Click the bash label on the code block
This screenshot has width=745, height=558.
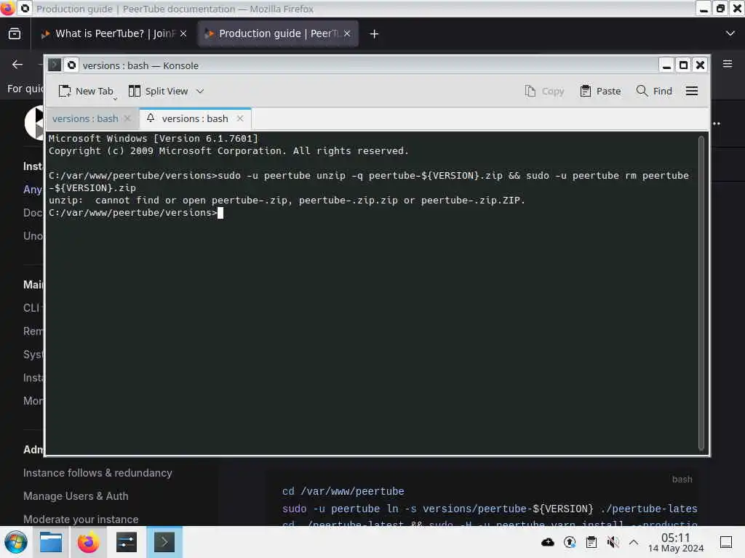pos(682,480)
